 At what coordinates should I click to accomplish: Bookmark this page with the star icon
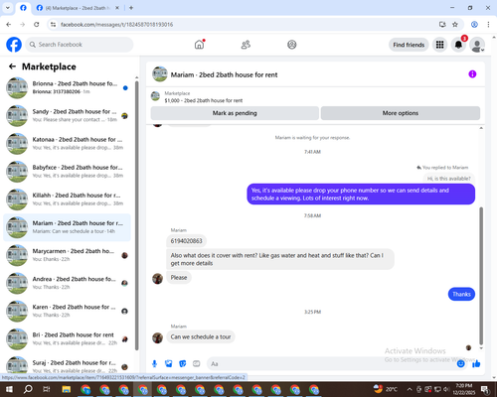[455, 24]
